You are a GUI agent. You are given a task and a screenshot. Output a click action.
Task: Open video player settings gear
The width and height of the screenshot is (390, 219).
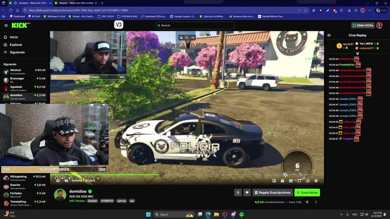point(316,181)
